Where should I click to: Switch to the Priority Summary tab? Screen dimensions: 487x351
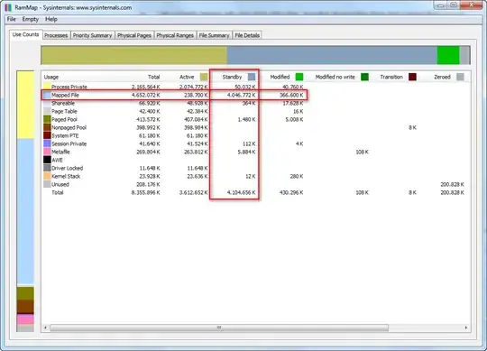pyautogui.click(x=92, y=35)
